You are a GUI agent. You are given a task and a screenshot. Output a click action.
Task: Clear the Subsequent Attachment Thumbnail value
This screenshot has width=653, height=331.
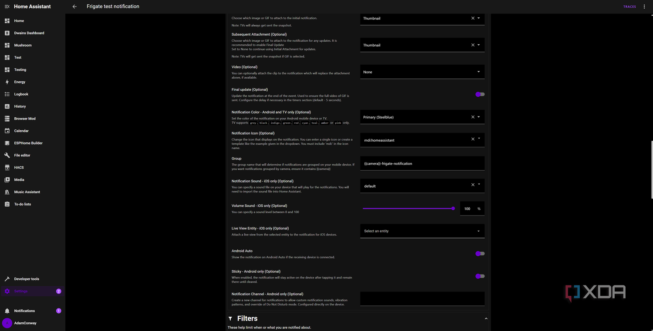(473, 45)
